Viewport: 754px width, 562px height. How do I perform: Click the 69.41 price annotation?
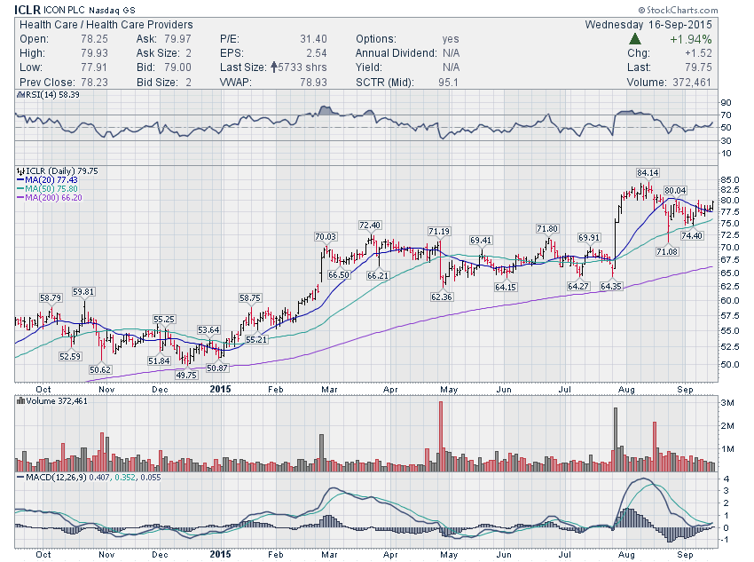pos(481,240)
